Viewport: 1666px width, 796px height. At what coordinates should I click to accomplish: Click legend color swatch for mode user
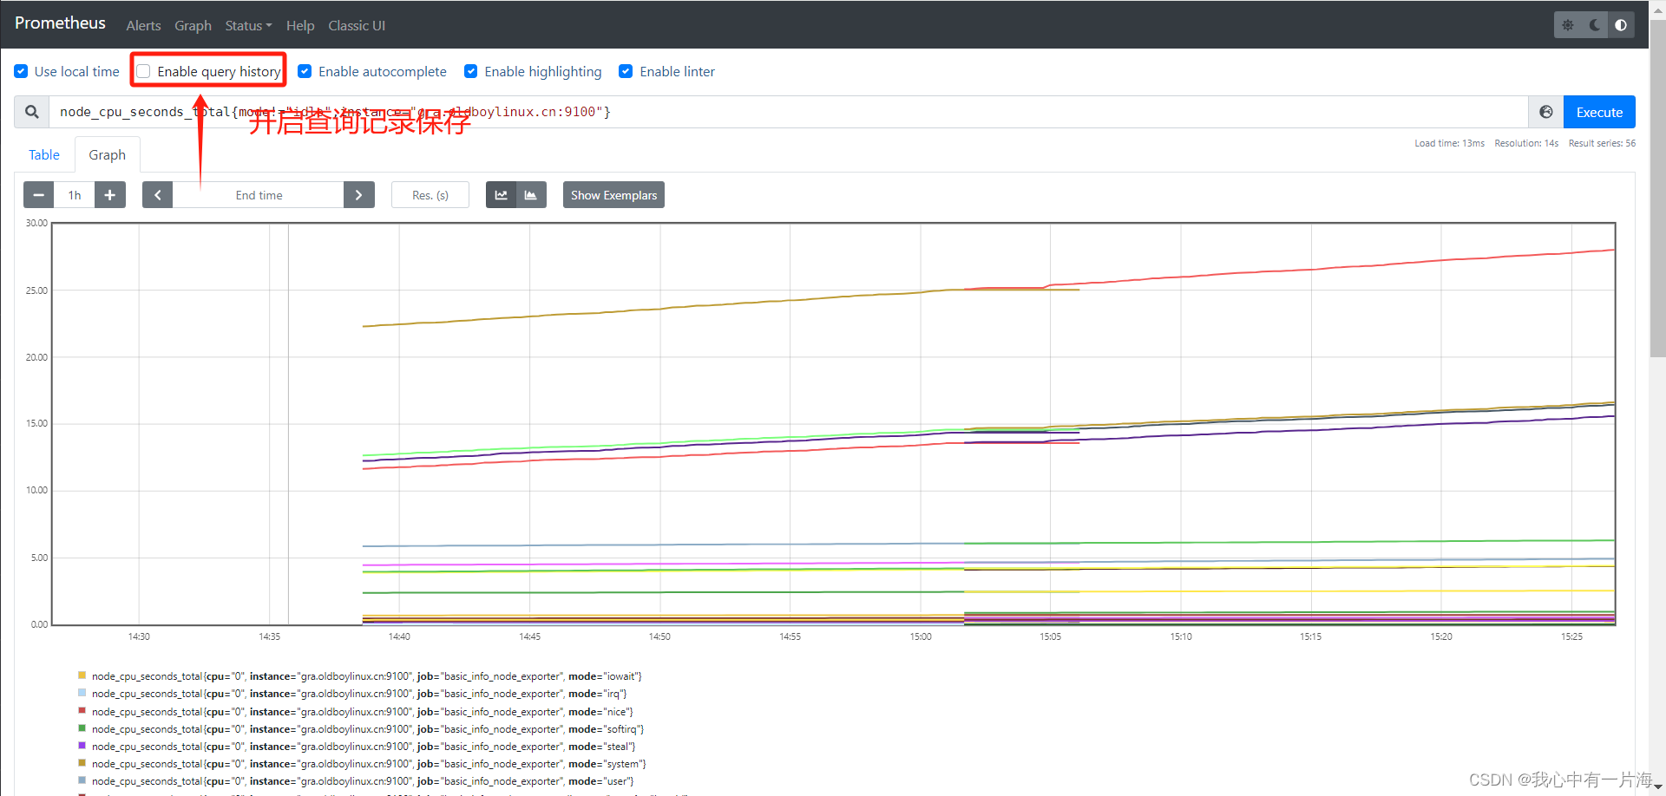click(x=82, y=780)
